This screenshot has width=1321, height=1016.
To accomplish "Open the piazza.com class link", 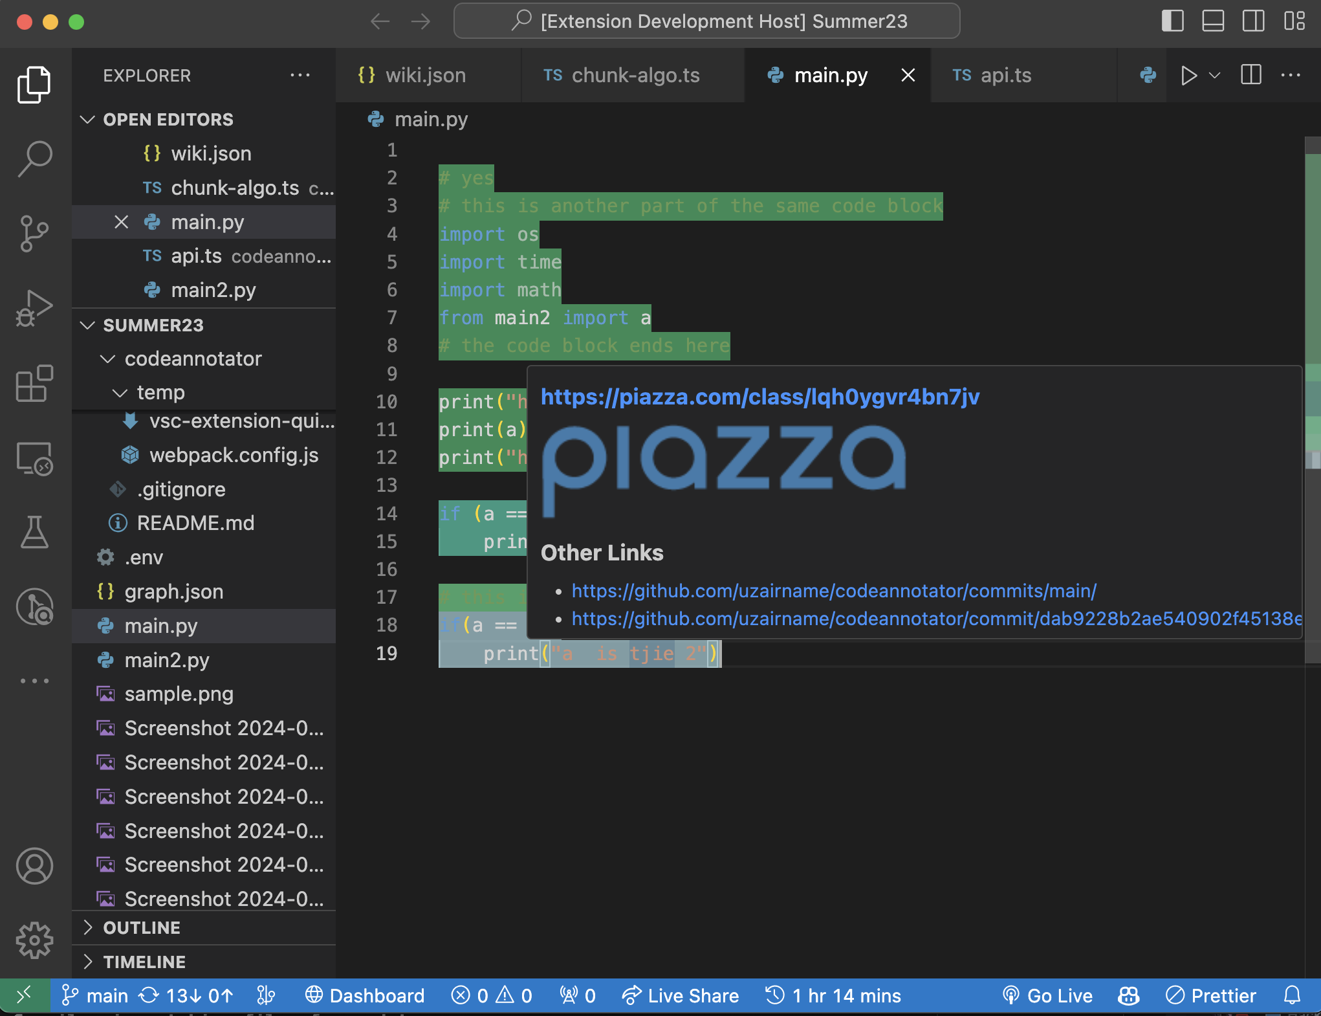I will point(759,397).
